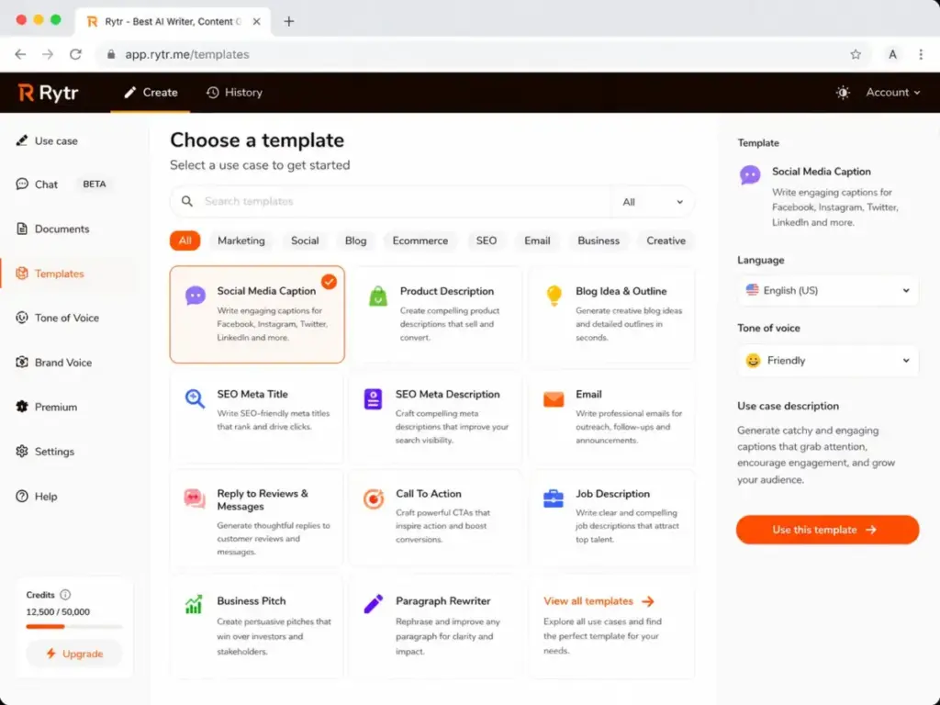The image size is (940, 705).
Task: Filter templates by Marketing
Action: [241, 241]
